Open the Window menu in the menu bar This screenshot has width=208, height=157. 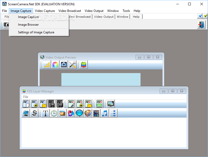click(113, 11)
